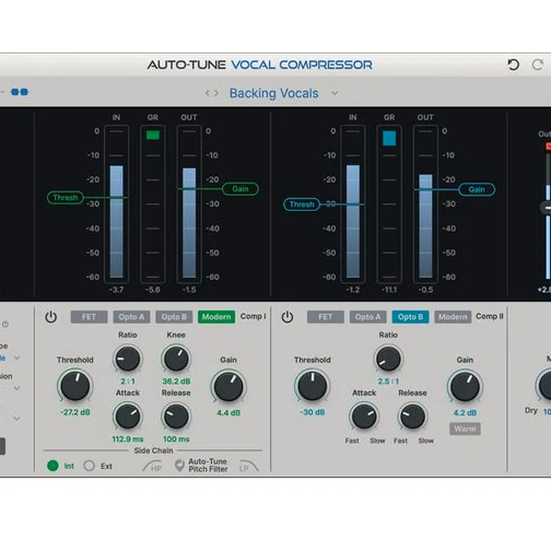Click the 2.5:1 ratio value
The height and width of the screenshot is (551, 551).
coord(388,381)
